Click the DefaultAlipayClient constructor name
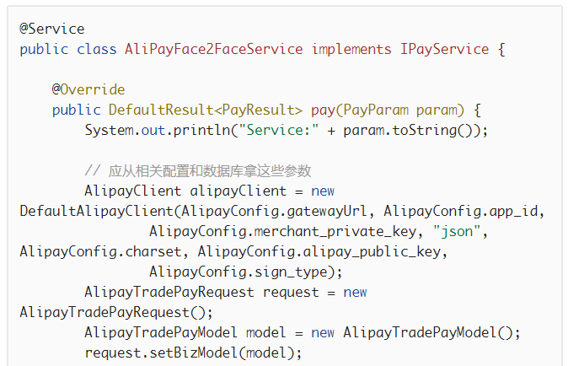 click(96, 212)
